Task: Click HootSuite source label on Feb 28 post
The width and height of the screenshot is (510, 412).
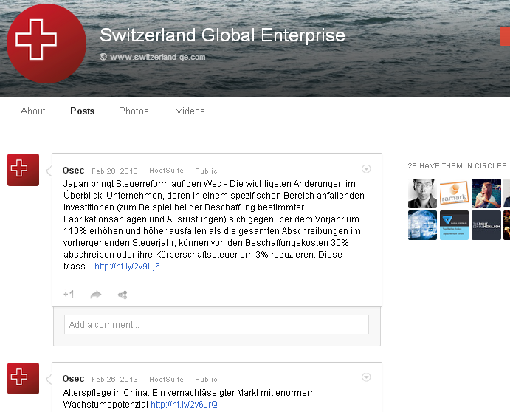Action: point(166,171)
